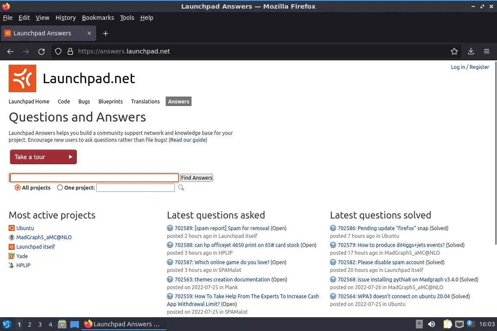The height and width of the screenshot is (331, 497).
Task: Click the removable media eject tray icon
Action: click(x=419, y=324)
